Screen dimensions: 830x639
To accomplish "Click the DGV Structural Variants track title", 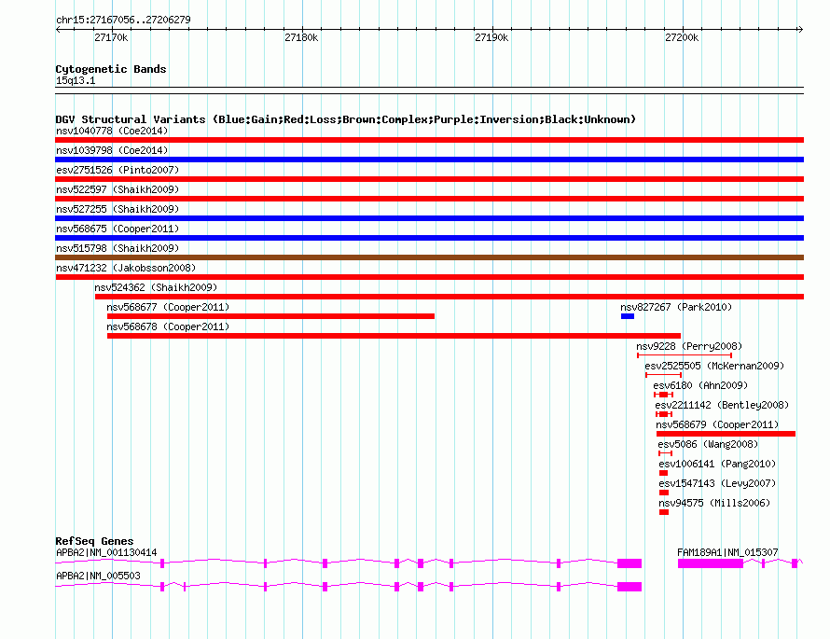I will [x=345, y=119].
